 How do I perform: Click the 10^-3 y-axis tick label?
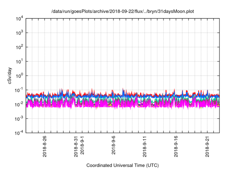(19, 118)
